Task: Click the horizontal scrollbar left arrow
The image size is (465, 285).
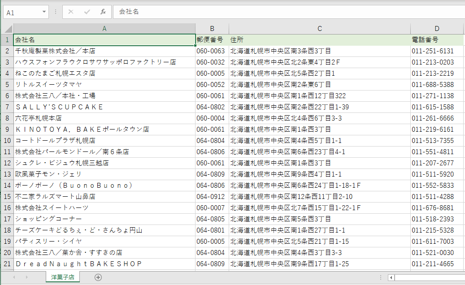Action: (x=391, y=277)
